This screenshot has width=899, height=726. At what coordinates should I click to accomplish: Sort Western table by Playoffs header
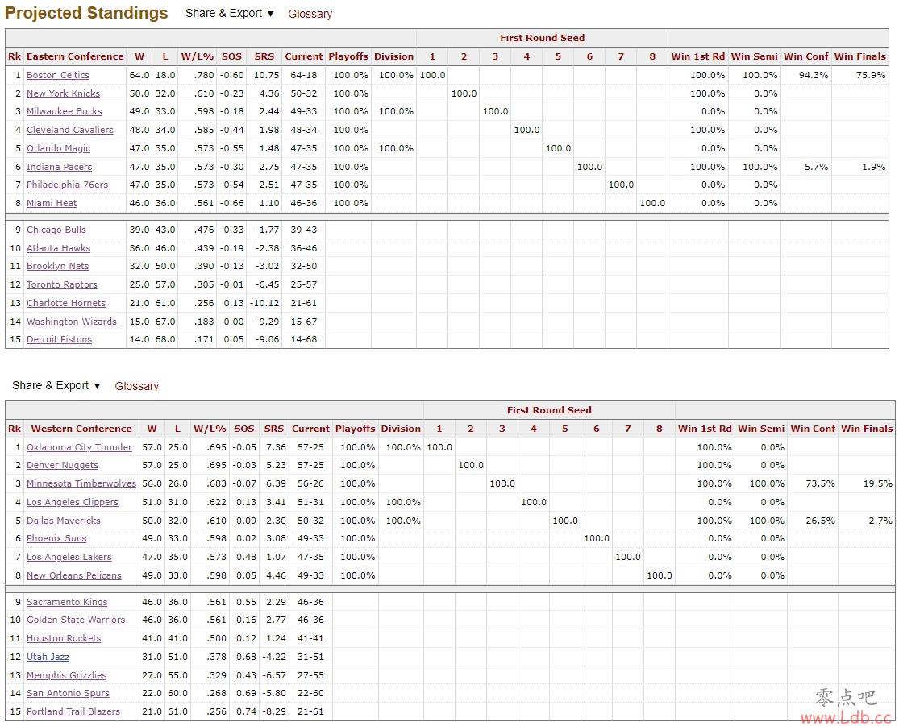point(355,429)
